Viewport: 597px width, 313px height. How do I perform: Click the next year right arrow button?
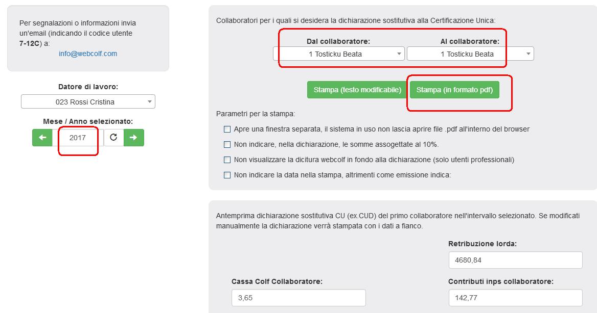(x=134, y=138)
